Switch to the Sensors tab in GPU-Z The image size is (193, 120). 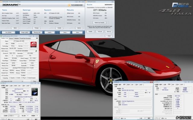coord(11,38)
